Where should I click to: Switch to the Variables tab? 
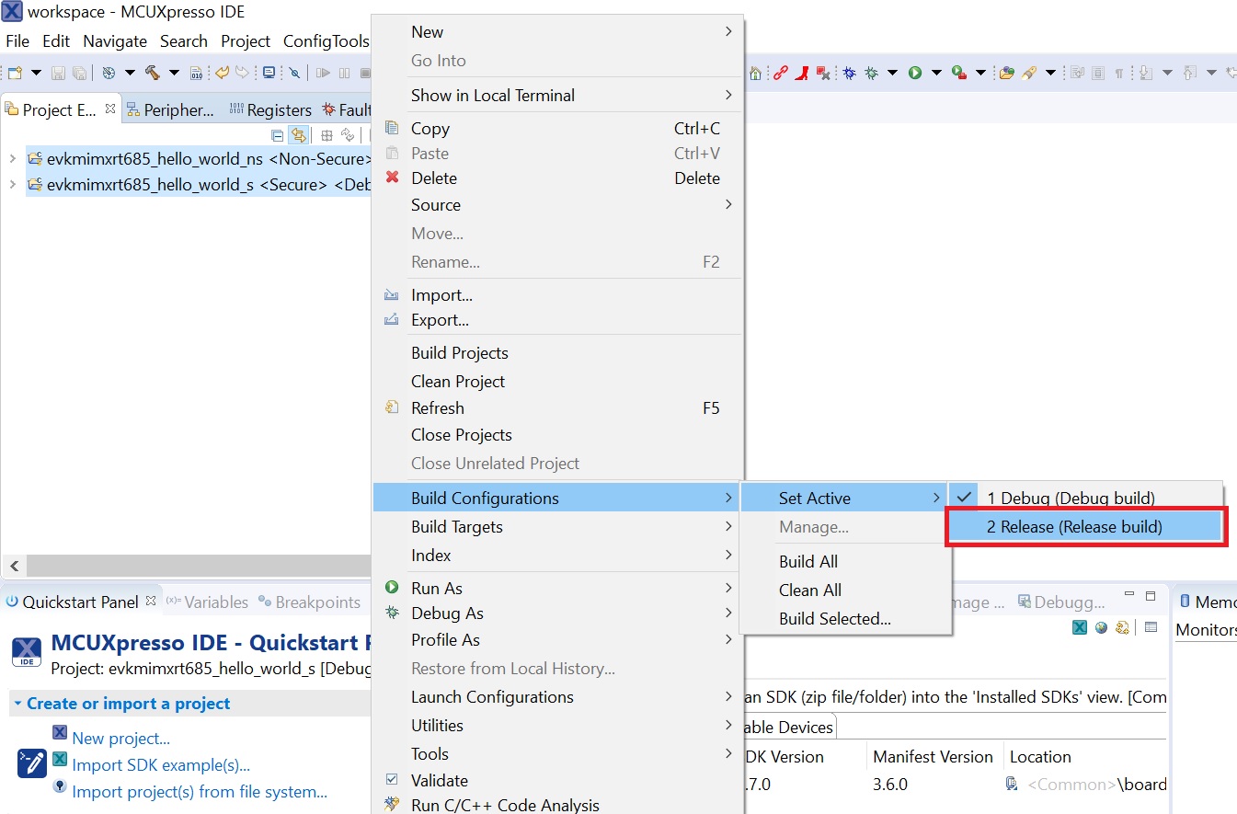(x=207, y=602)
